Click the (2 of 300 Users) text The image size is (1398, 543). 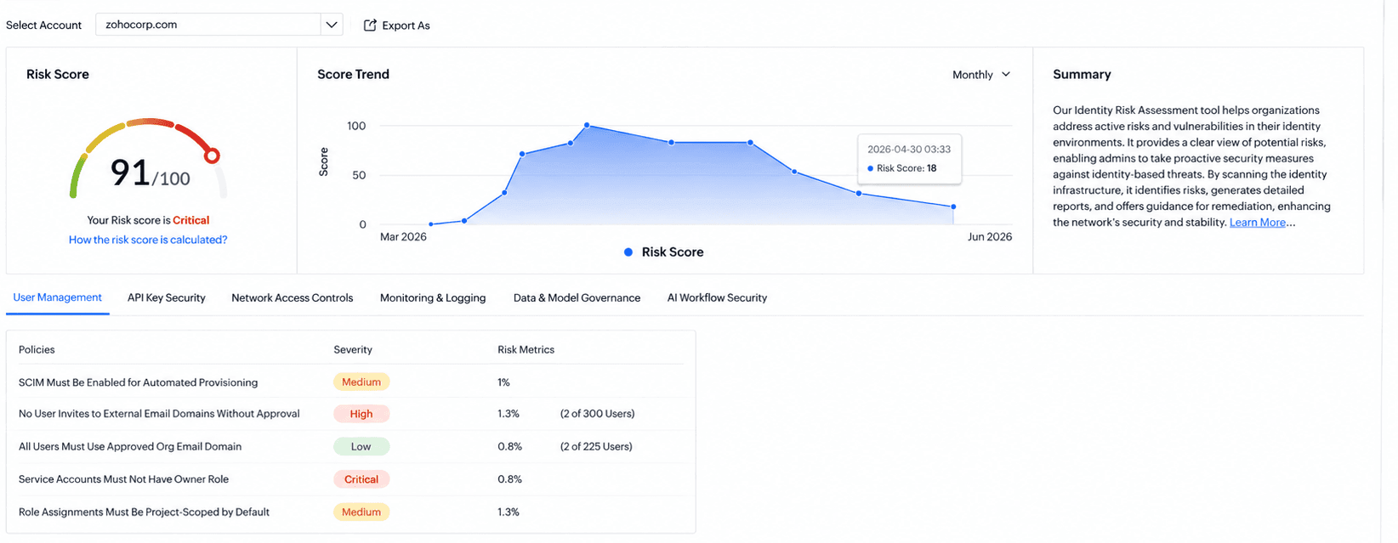tap(597, 414)
